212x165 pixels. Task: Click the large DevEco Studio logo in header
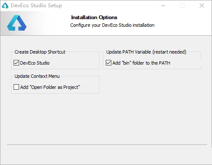tap(17, 23)
